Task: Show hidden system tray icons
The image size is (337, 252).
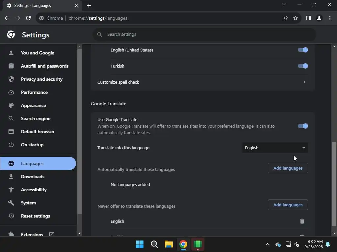Action: (x=268, y=244)
